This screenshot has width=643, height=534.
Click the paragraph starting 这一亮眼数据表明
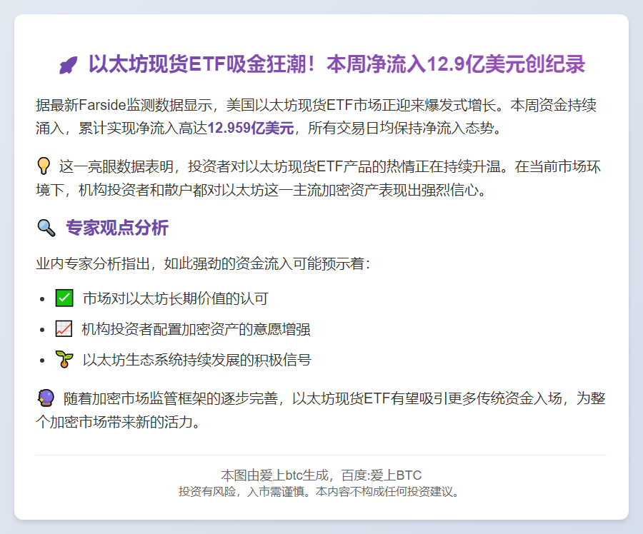318,178
